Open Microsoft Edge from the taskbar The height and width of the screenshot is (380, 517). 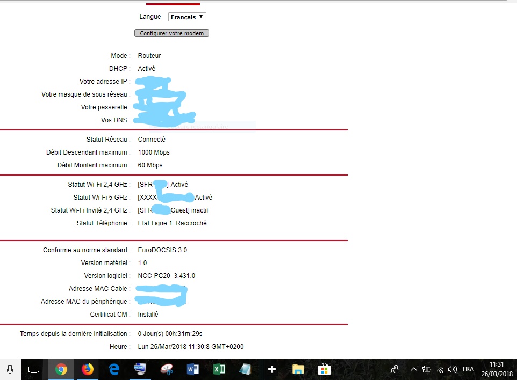pyautogui.click(x=114, y=369)
